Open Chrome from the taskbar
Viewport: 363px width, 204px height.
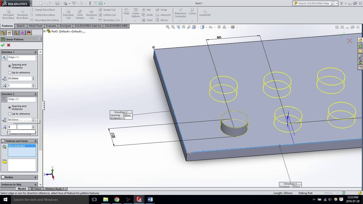coord(117,199)
